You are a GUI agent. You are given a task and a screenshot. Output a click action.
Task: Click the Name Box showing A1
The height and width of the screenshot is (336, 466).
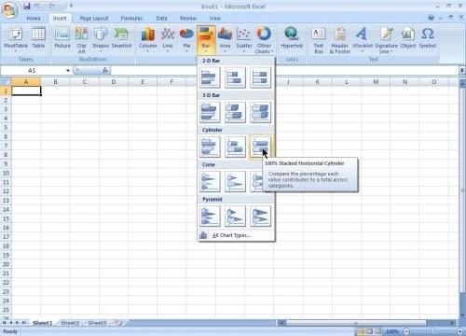32,71
